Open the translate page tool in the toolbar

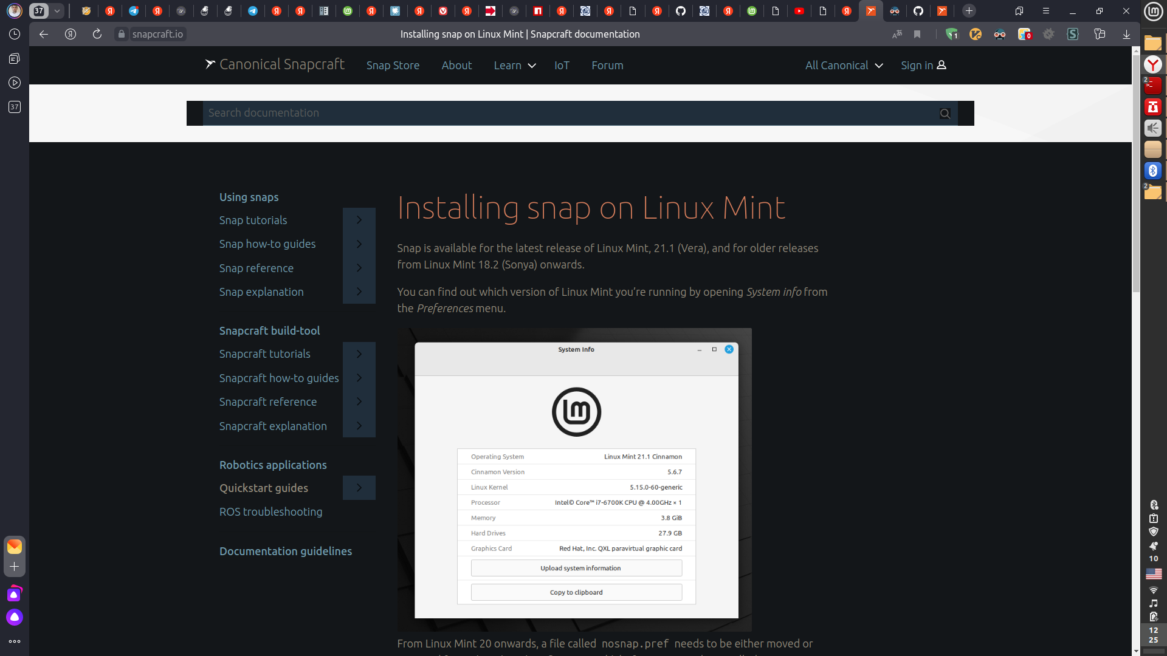(x=897, y=35)
